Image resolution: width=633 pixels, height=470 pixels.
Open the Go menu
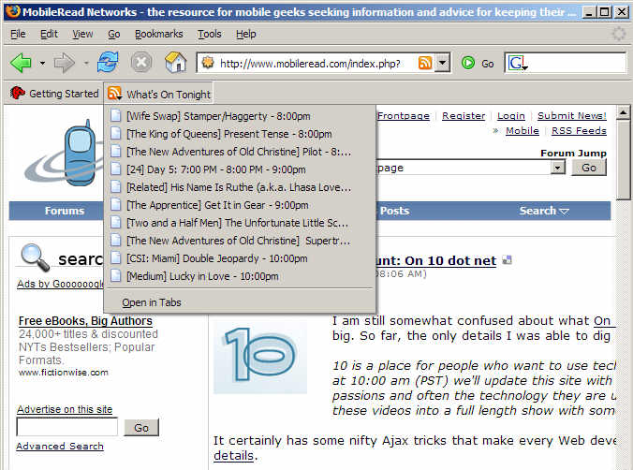pos(114,34)
